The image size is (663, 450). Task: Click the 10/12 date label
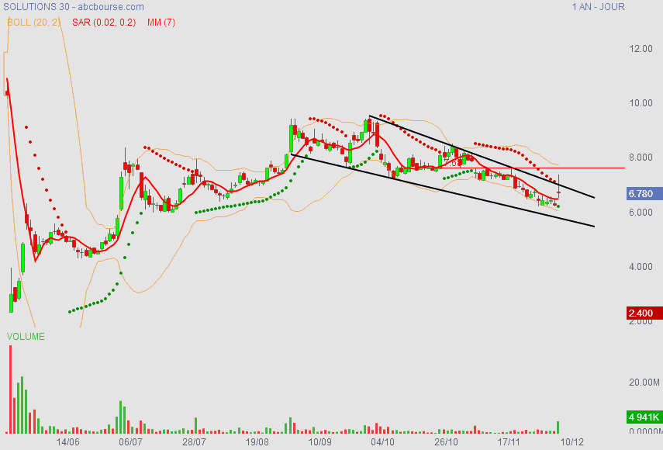point(572,442)
